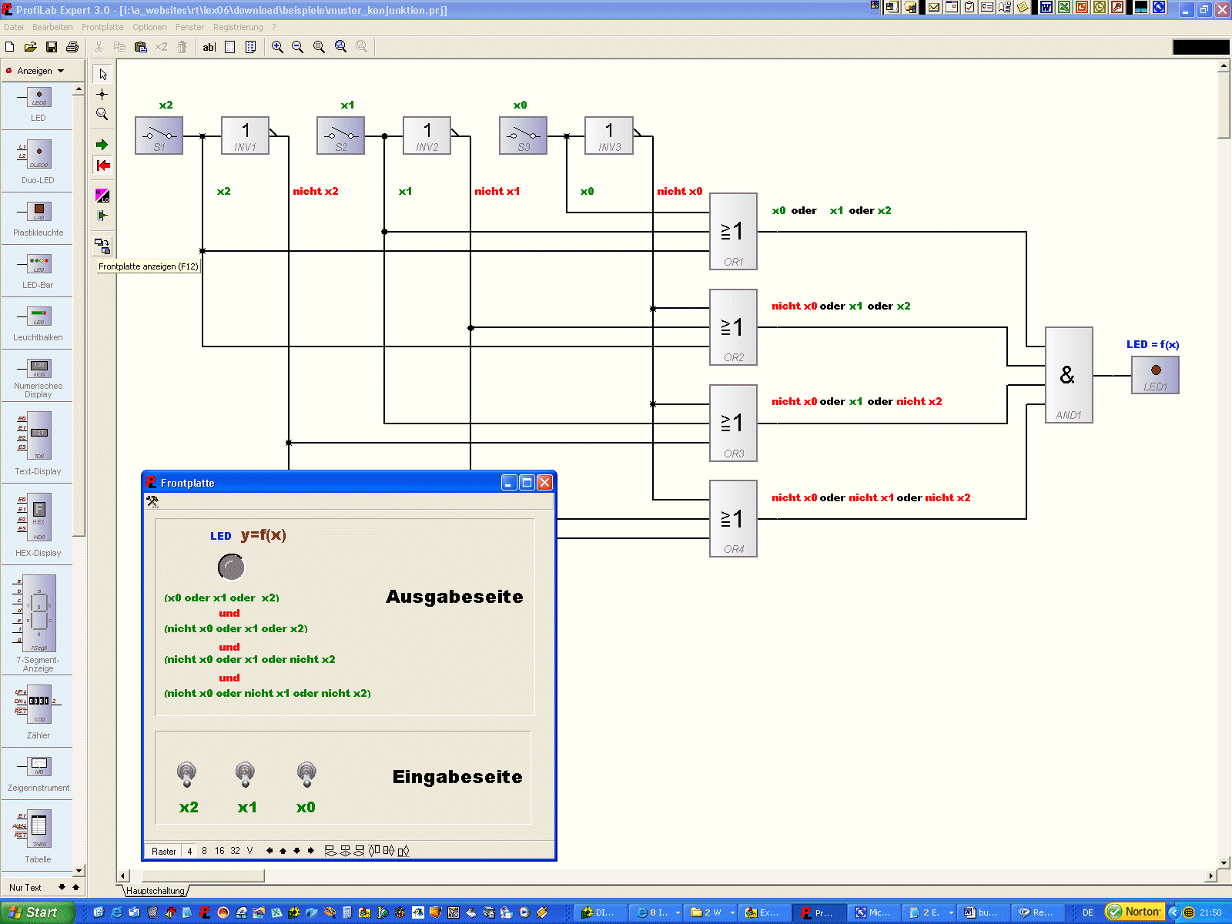The height and width of the screenshot is (924, 1232).
Task: Select the 'ab|' text label tool
Action: [x=209, y=47]
